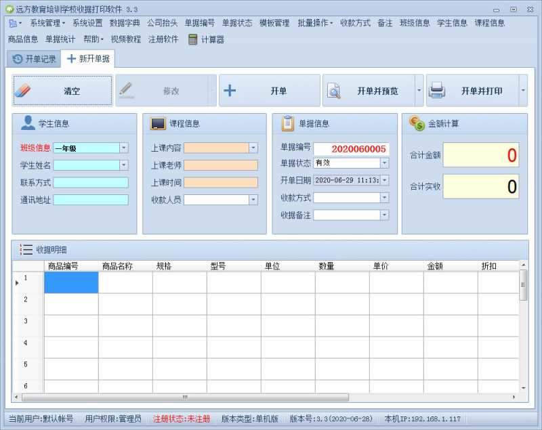Expand the 开单日期 date picker dropdown
The width and height of the screenshot is (542, 430).
[385, 181]
